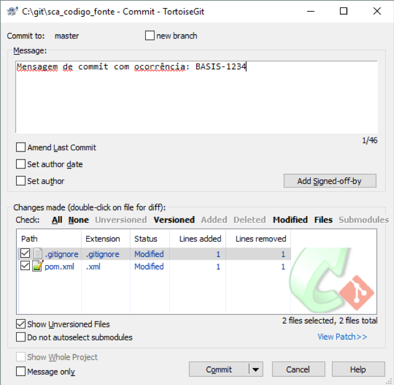Enable Do not autoselect submodules
394x385 pixels.
click(x=20, y=337)
